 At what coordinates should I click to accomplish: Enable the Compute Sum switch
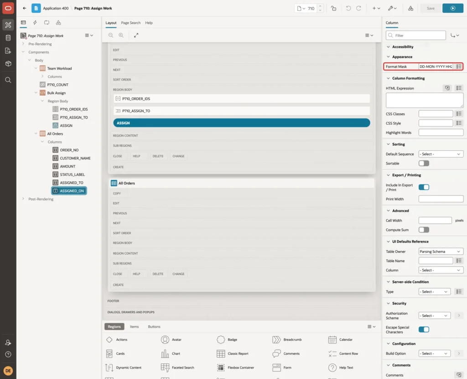pos(424,230)
